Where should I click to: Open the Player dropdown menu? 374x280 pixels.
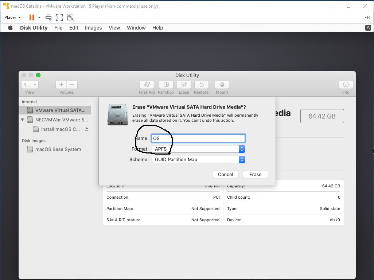pos(12,17)
